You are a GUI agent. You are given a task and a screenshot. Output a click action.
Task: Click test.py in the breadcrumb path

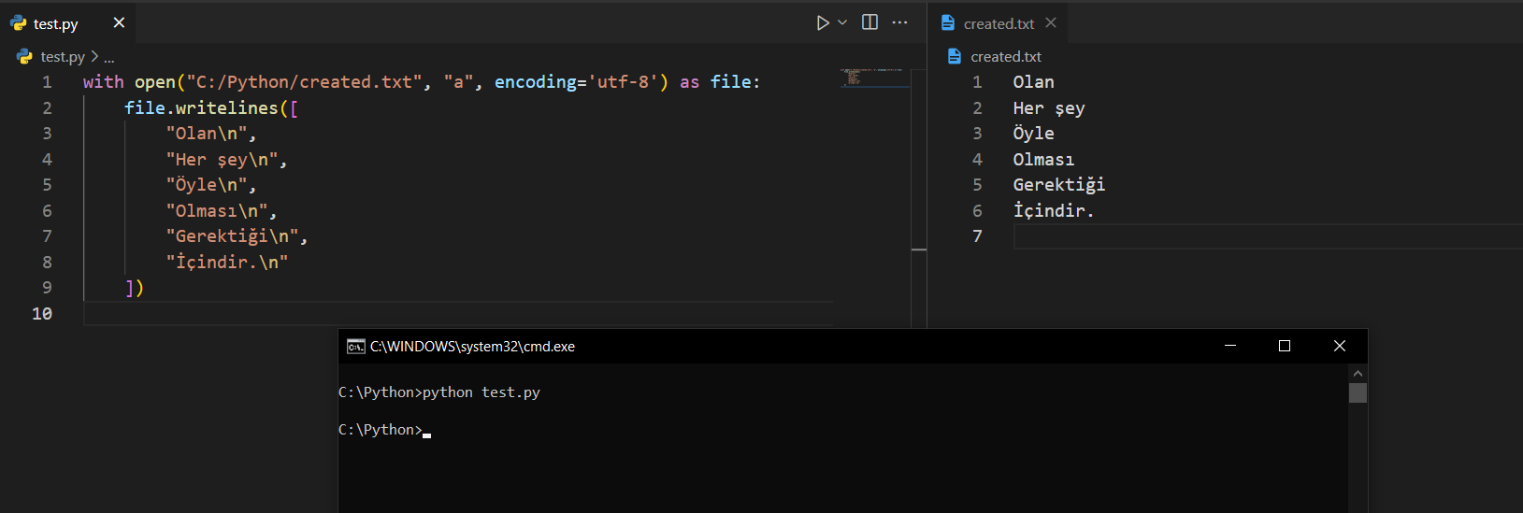(x=62, y=57)
